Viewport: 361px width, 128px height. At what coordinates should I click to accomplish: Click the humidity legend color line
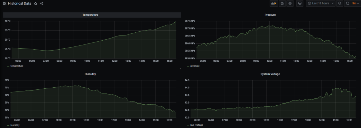8,125
